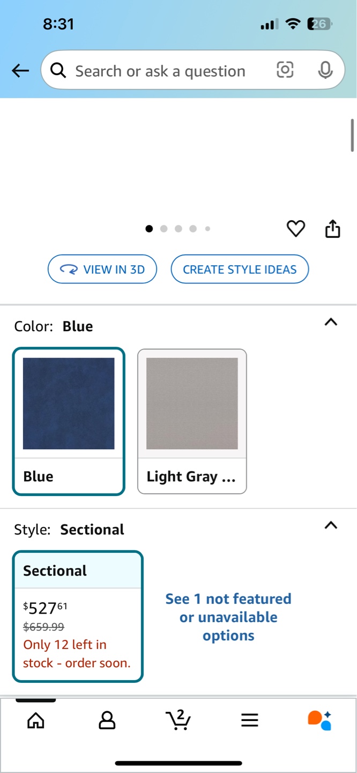Click the CREATE STYLE IDEAS button
Image resolution: width=357 pixels, height=773 pixels.
pos(240,269)
